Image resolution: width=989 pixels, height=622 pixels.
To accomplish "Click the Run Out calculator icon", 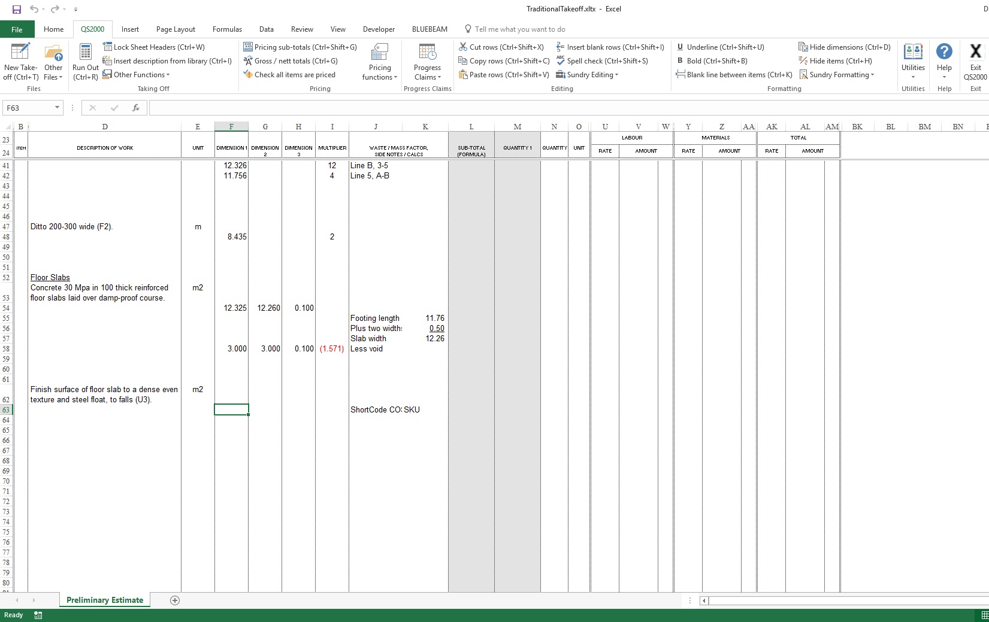I will tap(85, 53).
